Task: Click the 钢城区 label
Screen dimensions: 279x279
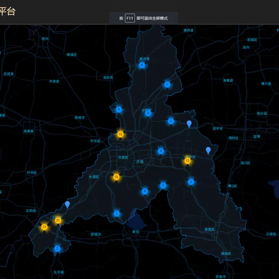Action: [226, 253]
